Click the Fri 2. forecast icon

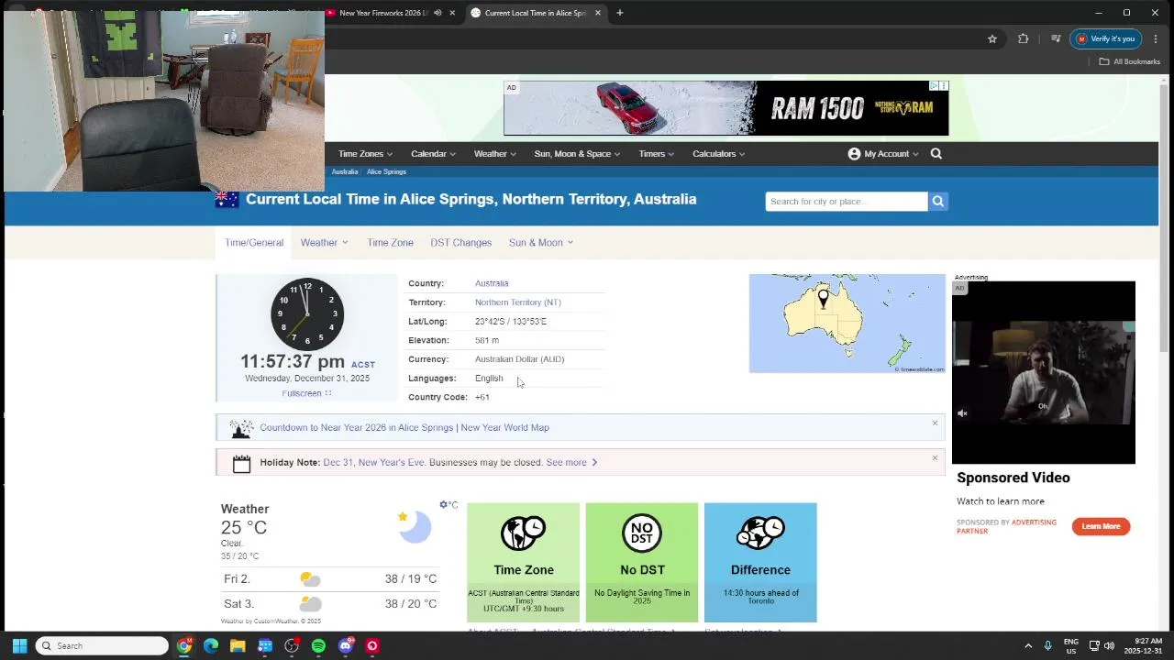click(310, 579)
